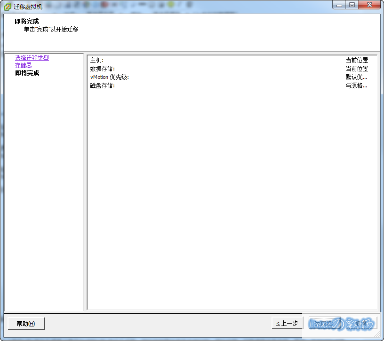Click the 当前位置 value for 数据存储
The width and height of the screenshot is (384, 341).
(x=357, y=69)
